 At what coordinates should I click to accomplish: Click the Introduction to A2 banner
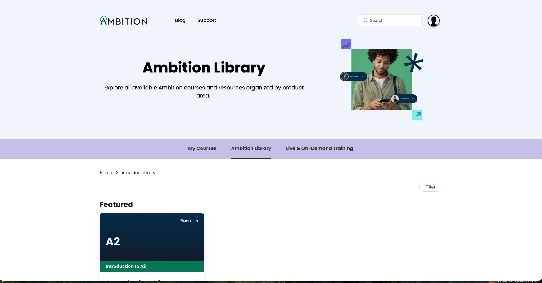(152, 266)
